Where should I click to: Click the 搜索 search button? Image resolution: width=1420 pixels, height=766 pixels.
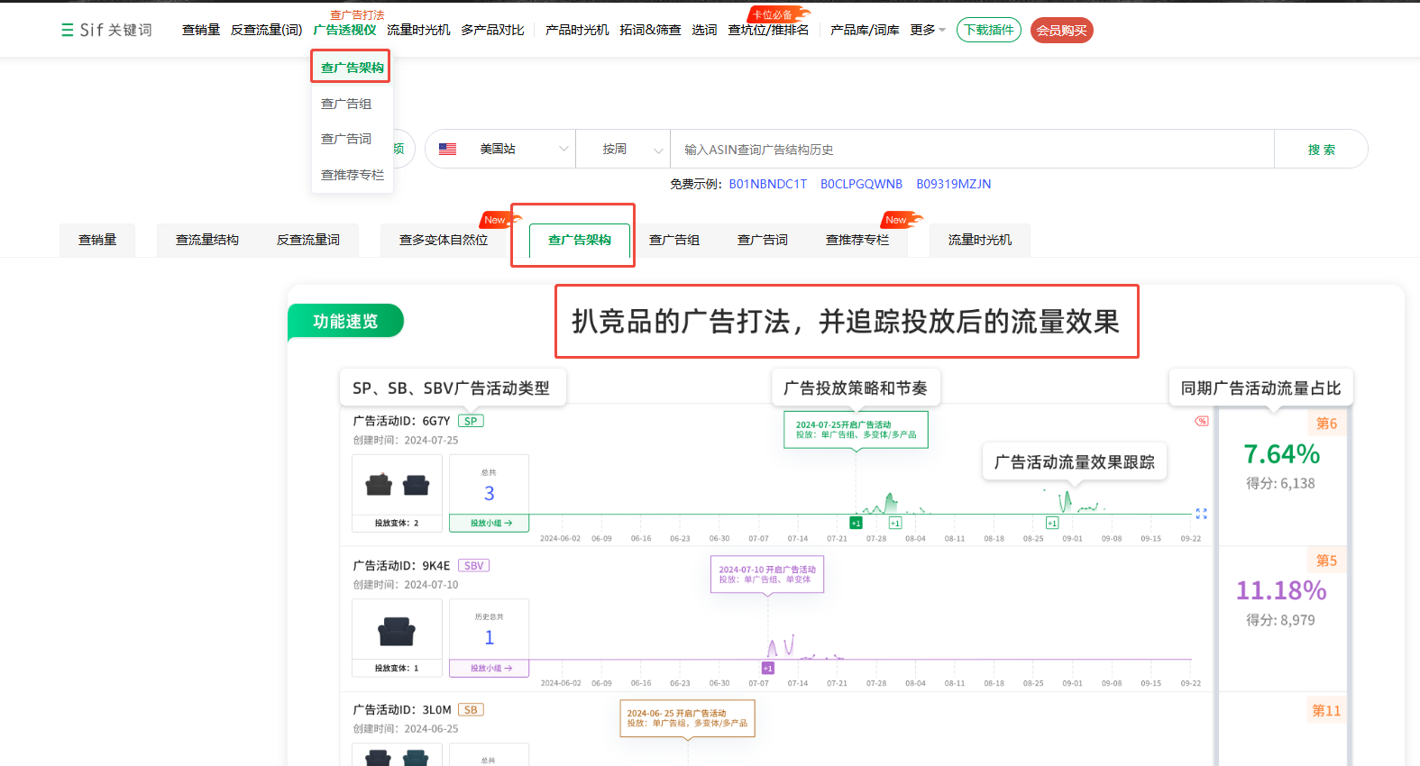(1321, 150)
